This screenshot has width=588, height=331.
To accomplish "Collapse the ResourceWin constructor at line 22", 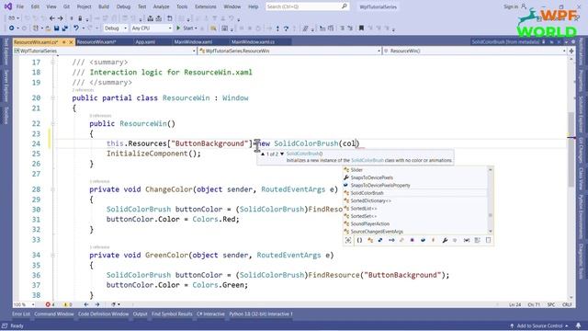I will (x=52, y=123).
